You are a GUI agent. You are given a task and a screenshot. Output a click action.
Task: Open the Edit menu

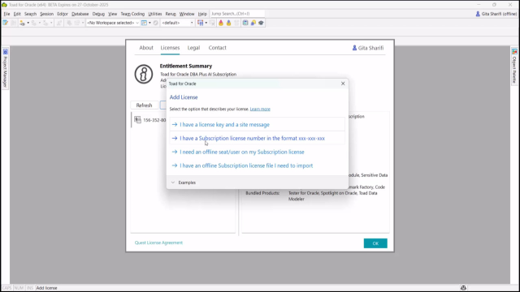17,14
